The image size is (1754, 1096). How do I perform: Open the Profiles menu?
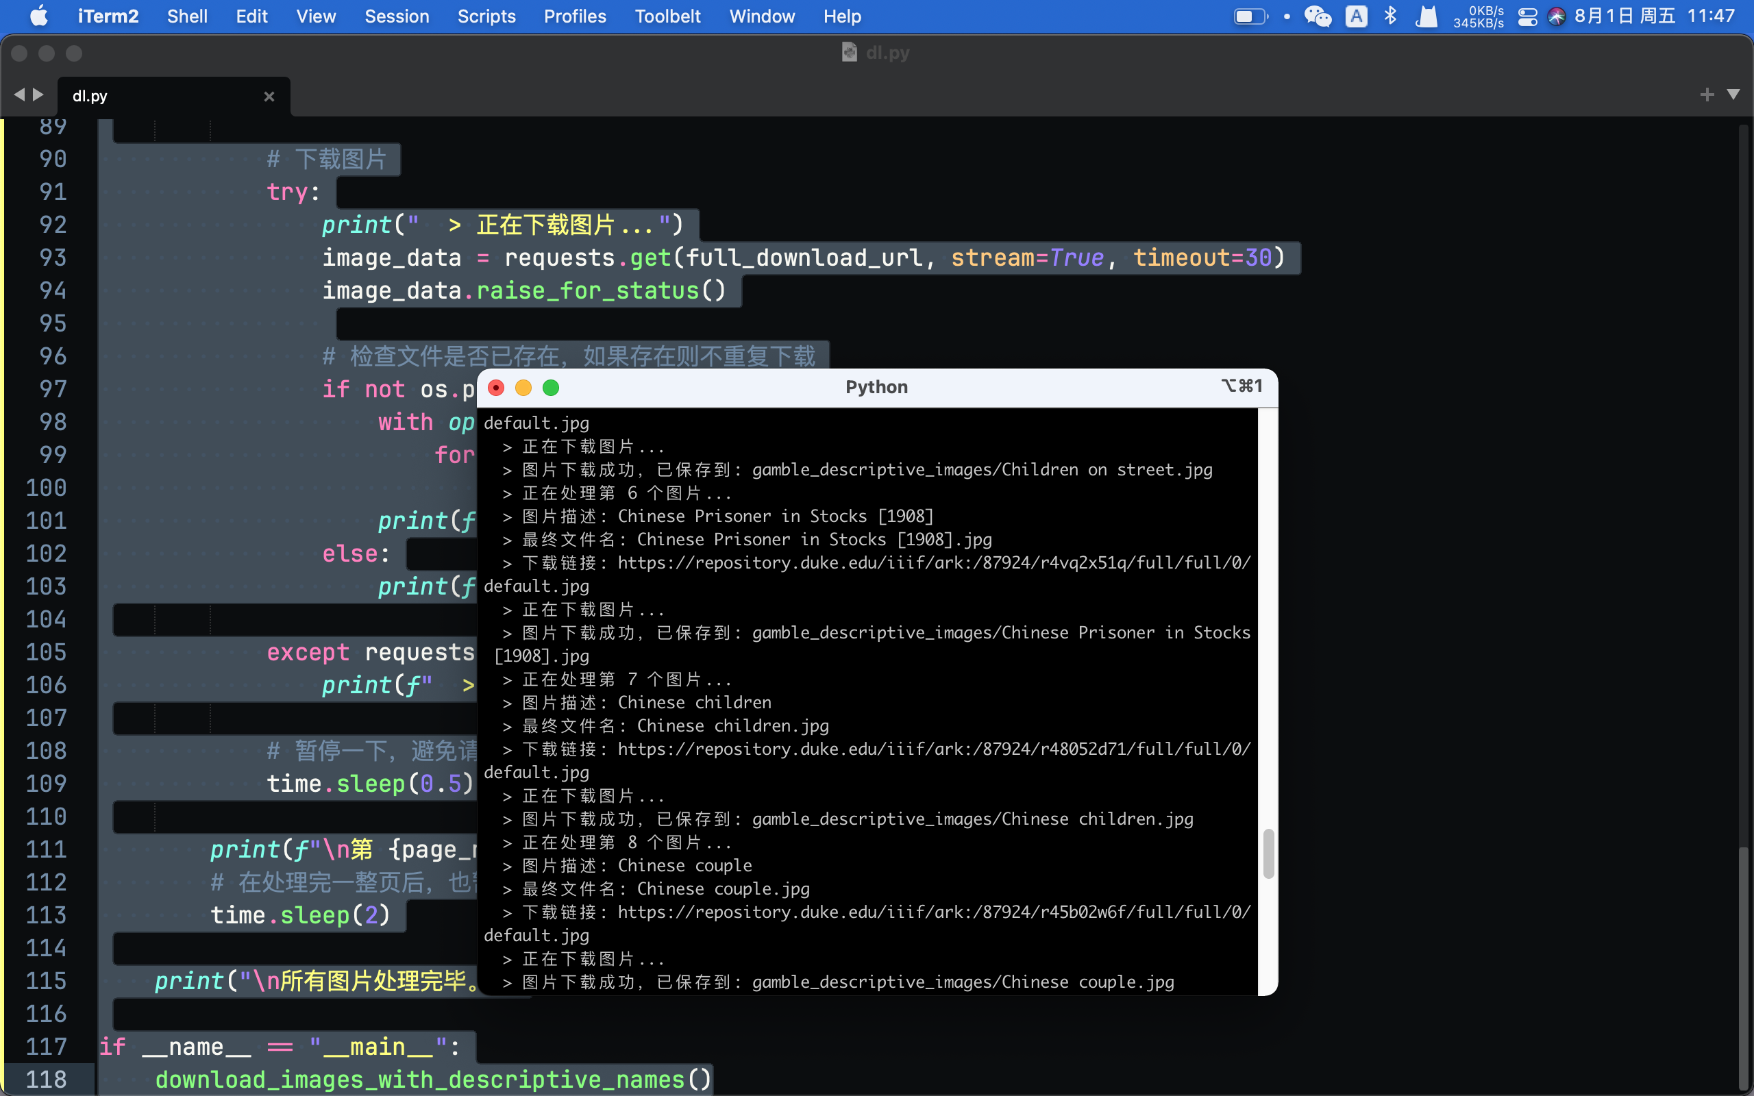575,16
